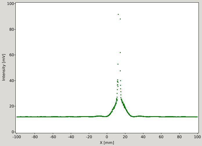Click the small baseline bump near X = -10
Image resolution: width=202 pixels, height=146 pixels.
tap(99, 116)
